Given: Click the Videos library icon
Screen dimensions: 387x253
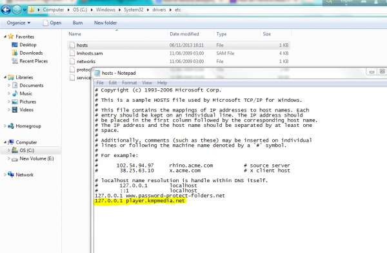Looking at the screenshot, I should (15, 109).
